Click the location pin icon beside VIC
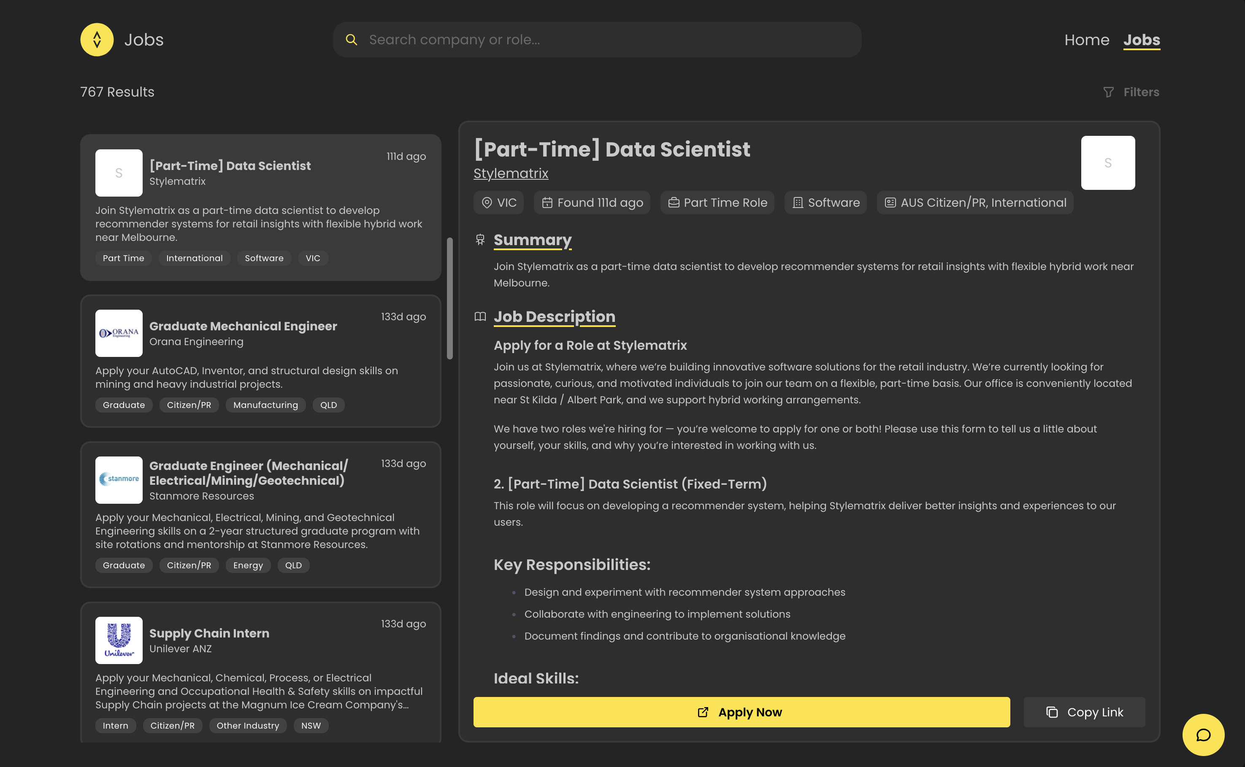This screenshot has width=1245, height=767. [487, 203]
